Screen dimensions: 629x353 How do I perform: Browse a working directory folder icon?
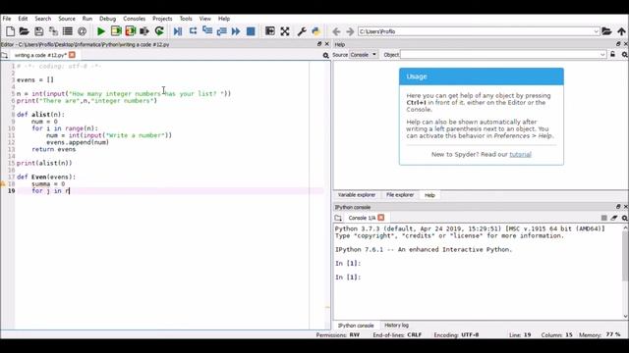[607, 31]
